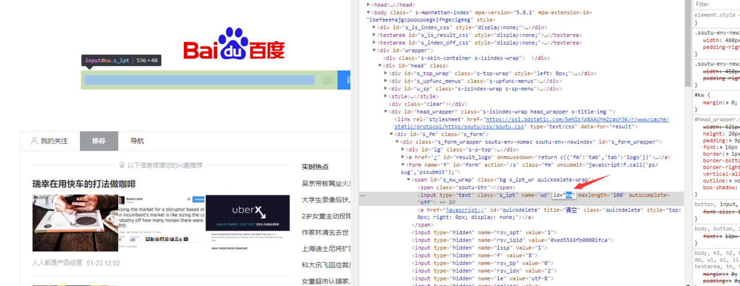The width and height of the screenshot is (740, 286).
Task: Open hot topic 科大讯飞回应裁员
Action: [x=326, y=265]
